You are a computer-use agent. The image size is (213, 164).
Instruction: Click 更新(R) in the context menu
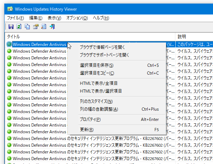[117, 130]
